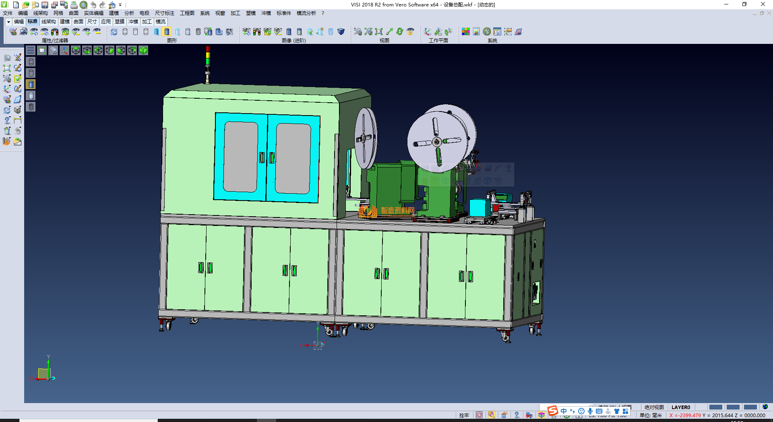Image resolution: width=773 pixels, height=422 pixels.
Task: Switch to the 线架构 toolbar tab
Action: coord(48,22)
